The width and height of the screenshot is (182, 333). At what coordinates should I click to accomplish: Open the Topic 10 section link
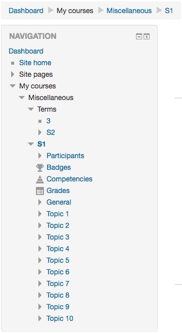tap(60, 318)
